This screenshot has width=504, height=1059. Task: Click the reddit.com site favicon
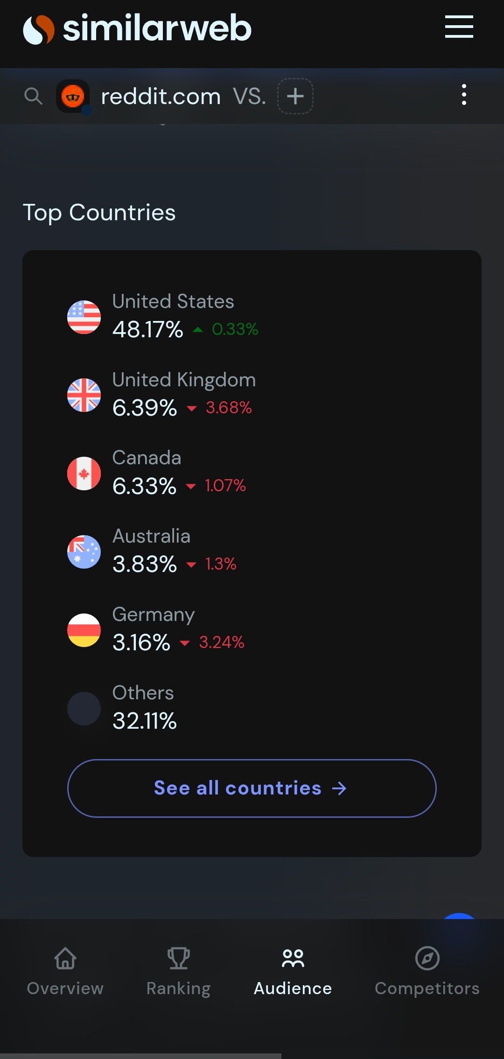pos(73,96)
